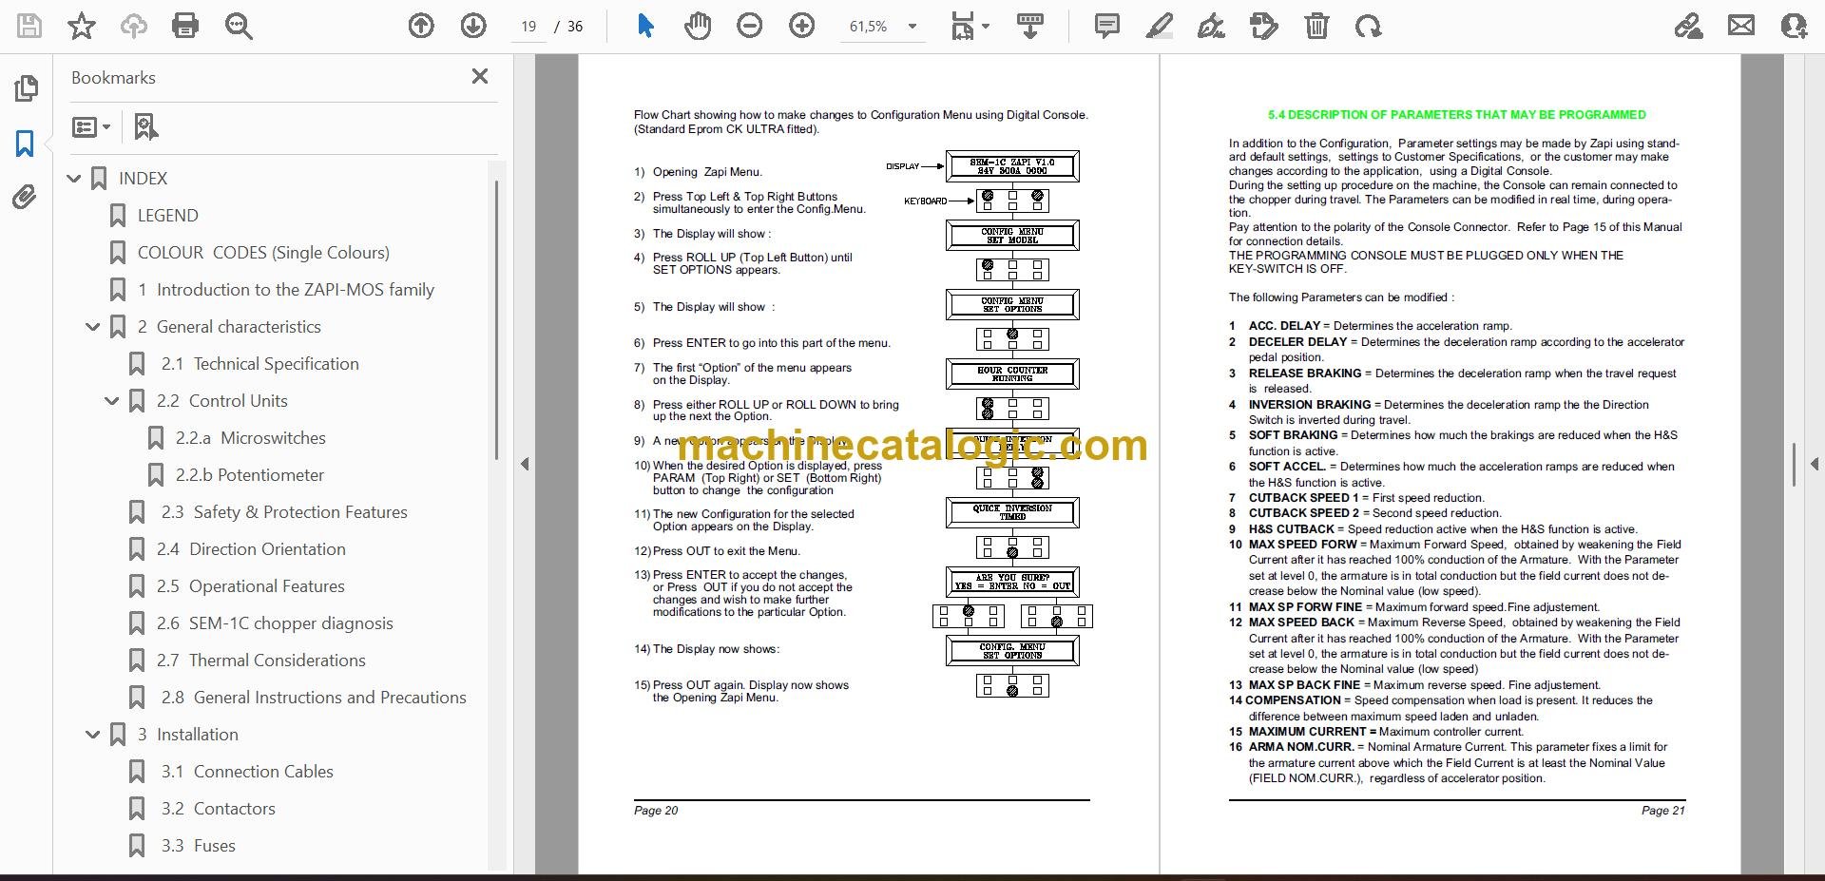The width and height of the screenshot is (1825, 881).
Task: Collapse the left navigation pane arrow
Action: (525, 464)
